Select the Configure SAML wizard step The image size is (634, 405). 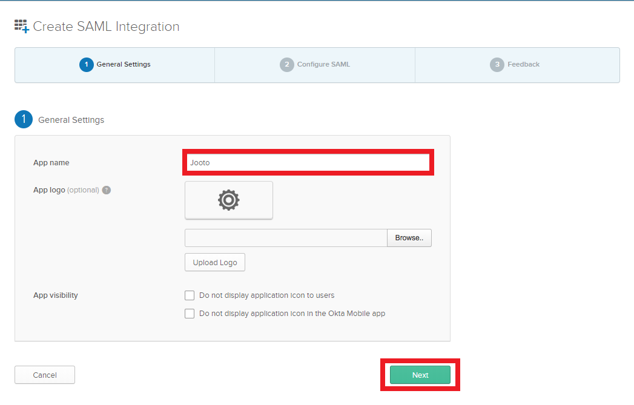pyautogui.click(x=315, y=65)
